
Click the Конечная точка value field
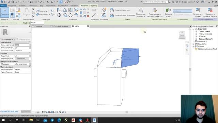pos(22,45)
